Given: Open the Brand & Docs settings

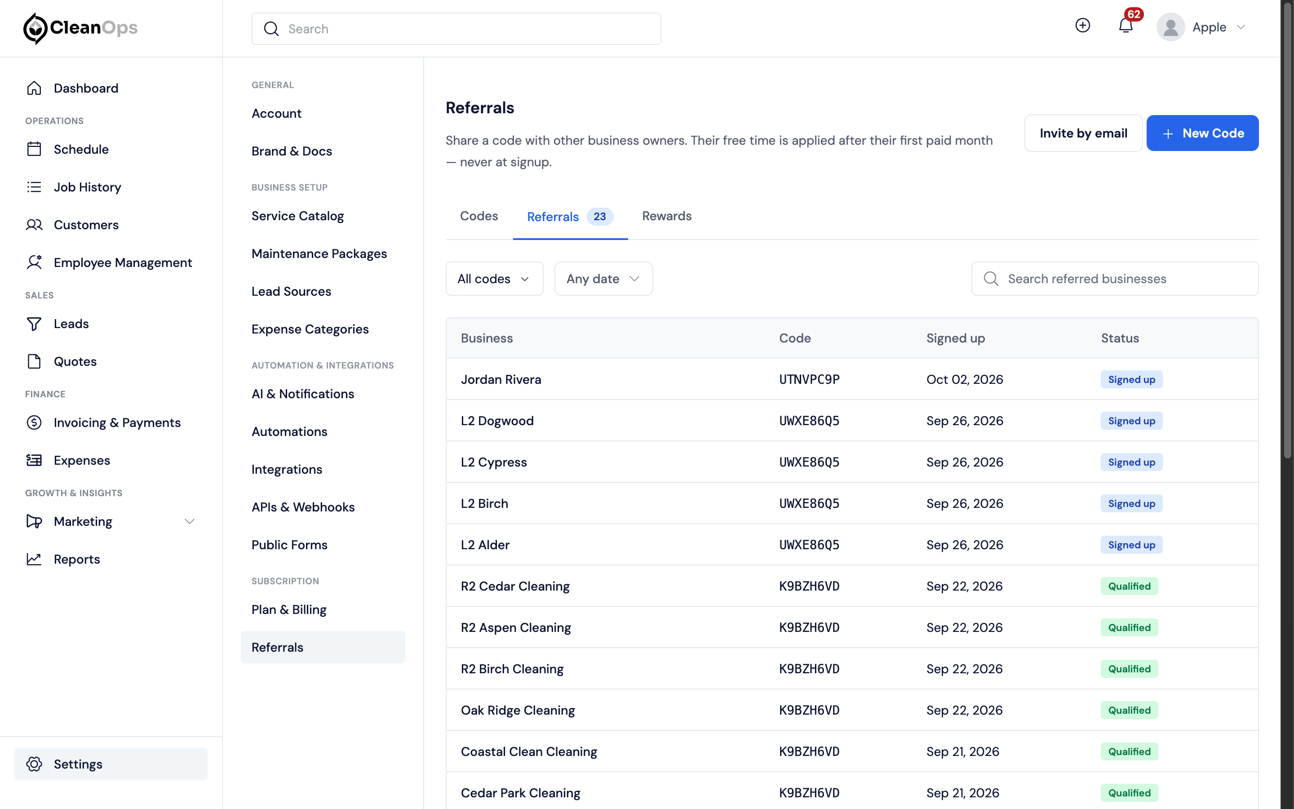Looking at the screenshot, I should (292, 151).
